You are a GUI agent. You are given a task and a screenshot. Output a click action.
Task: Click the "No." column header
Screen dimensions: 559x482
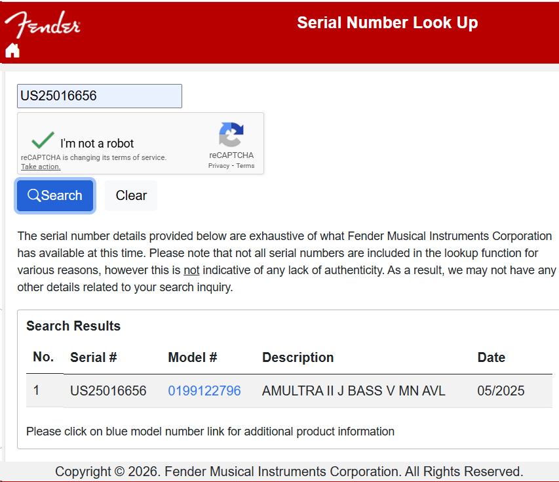pyautogui.click(x=43, y=357)
